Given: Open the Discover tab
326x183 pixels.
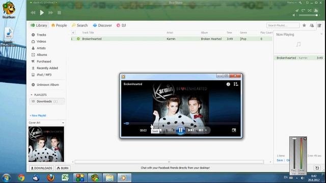Looking at the screenshot, I should pos(102,25).
